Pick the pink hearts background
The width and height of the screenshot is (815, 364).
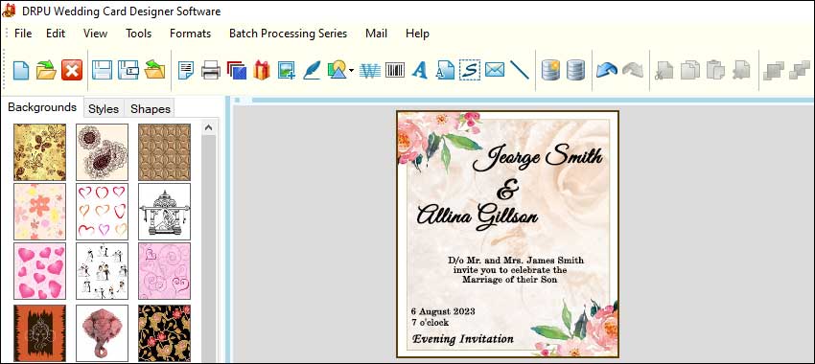(39, 271)
